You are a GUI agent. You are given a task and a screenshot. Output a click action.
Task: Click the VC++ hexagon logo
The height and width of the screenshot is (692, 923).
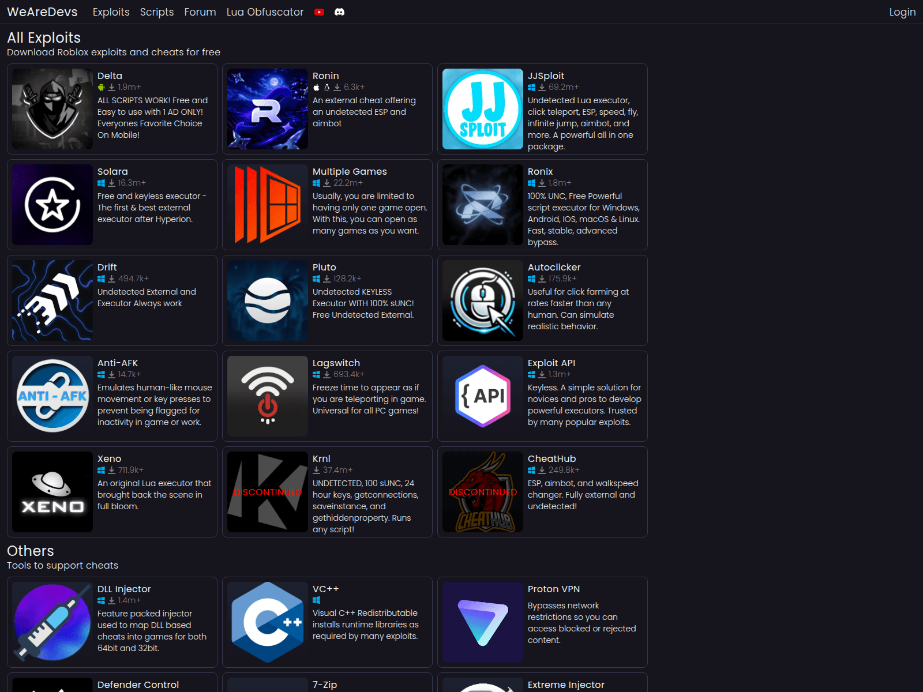(268, 622)
